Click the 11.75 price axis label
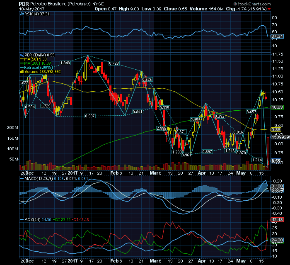 pos(278,54)
